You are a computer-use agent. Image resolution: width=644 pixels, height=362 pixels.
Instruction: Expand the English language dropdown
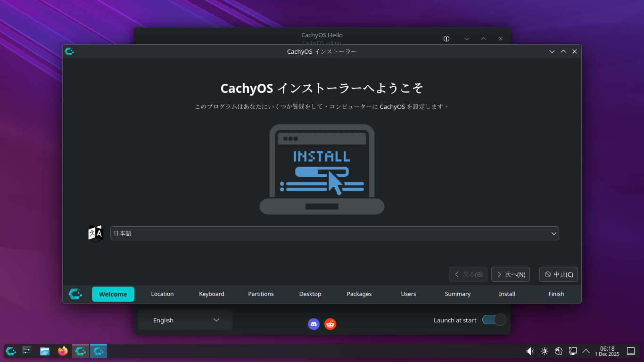[x=185, y=320]
